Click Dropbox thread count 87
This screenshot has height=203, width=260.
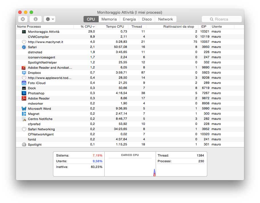coord(143,73)
